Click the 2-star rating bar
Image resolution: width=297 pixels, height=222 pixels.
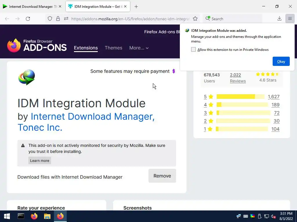tap(243, 121)
